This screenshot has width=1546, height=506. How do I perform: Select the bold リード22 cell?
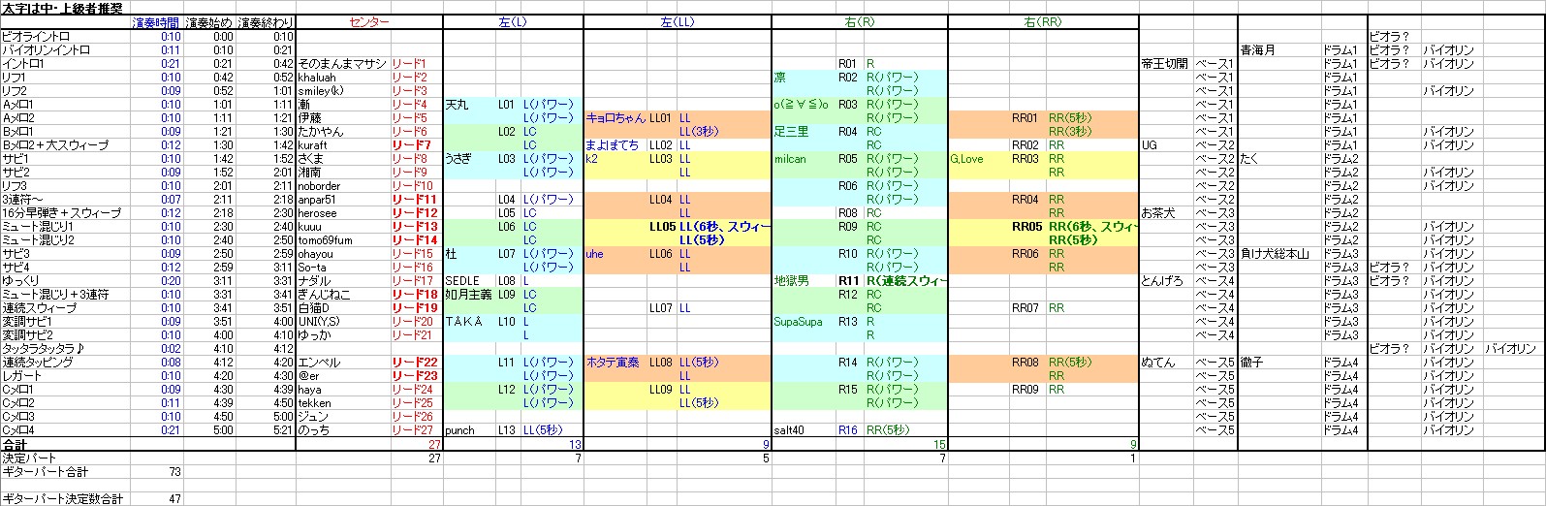click(416, 362)
